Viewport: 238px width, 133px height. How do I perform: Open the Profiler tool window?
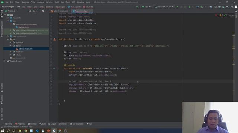tap(63, 124)
